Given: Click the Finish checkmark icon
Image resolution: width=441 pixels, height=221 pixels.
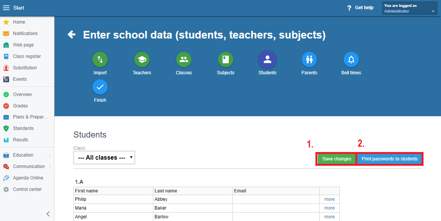Looking at the screenshot, I should [x=100, y=87].
